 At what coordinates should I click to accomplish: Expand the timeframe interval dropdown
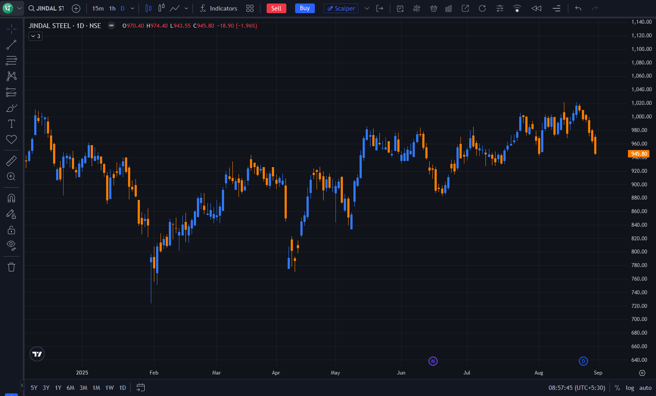coord(132,8)
